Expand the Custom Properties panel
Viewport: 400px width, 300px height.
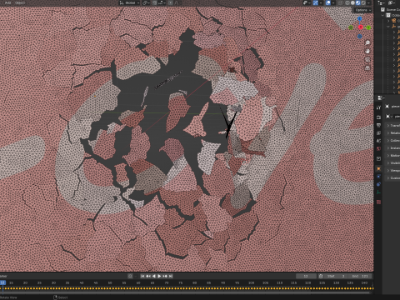point(392,178)
